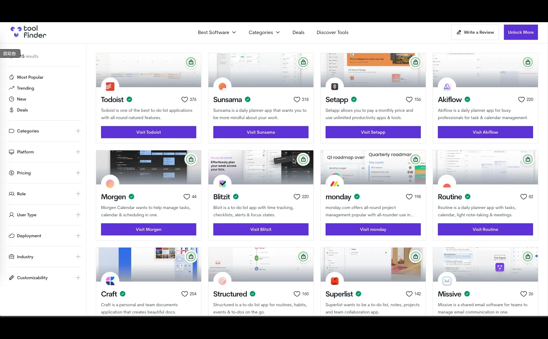Like Routine with the heart icon
548x339 pixels.
pyautogui.click(x=523, y=197)
